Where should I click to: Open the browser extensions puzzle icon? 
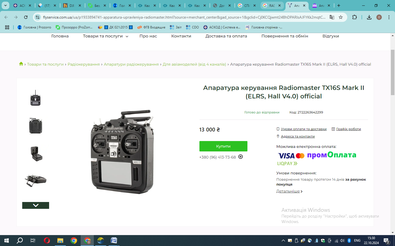pyautogui.click(x=354, y=17)
